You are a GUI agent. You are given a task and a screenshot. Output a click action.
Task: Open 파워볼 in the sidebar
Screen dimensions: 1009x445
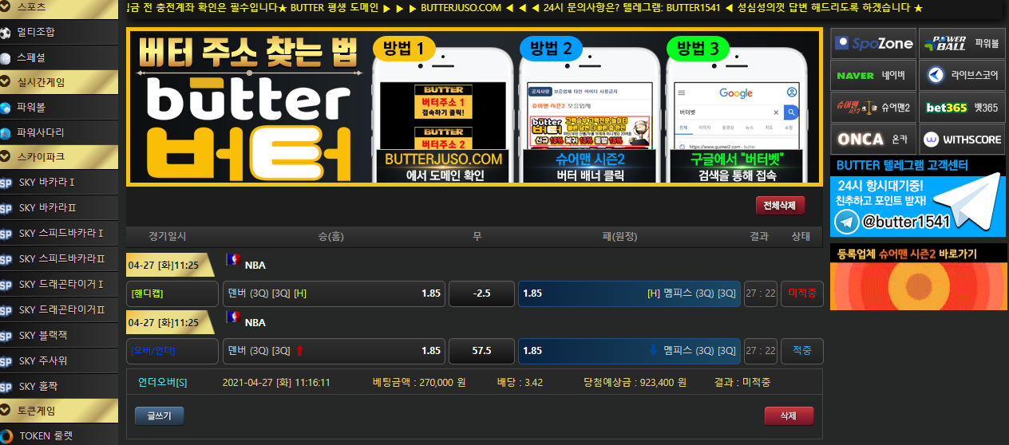coord(59,107)
